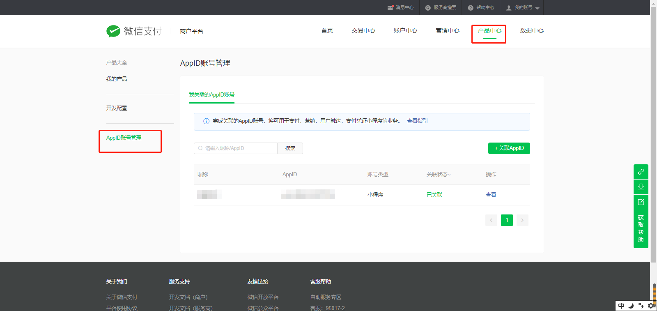Viewport: 657px width, 311px height.
Task: Click the 获取帮助 floating button
Action: point(641,228)
